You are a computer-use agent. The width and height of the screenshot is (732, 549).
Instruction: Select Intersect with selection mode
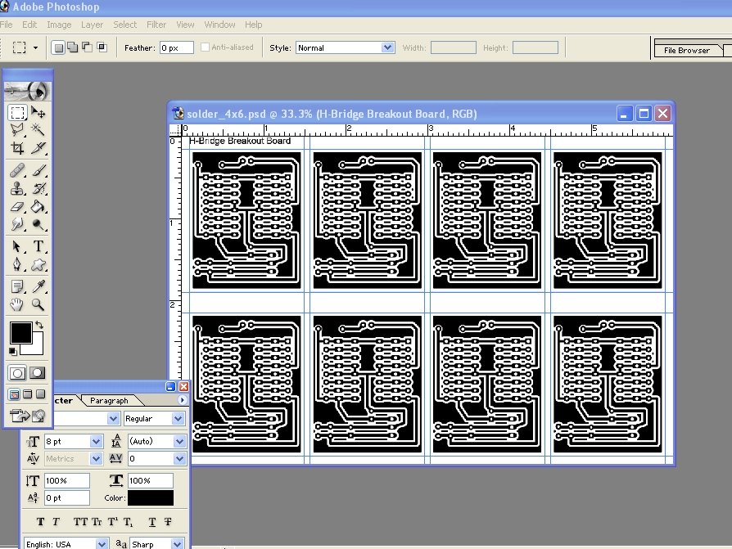tap(102, 47)
